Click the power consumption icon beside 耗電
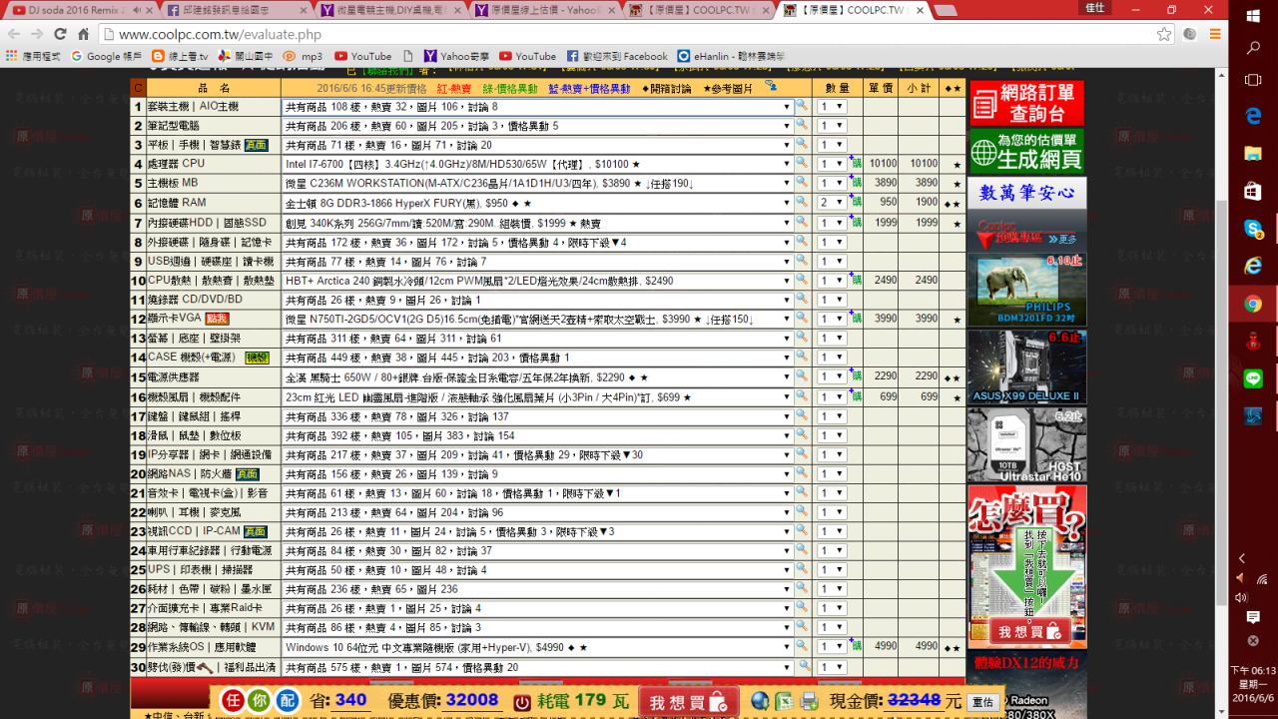This screenshot has height=719, width=1278. 521,702
